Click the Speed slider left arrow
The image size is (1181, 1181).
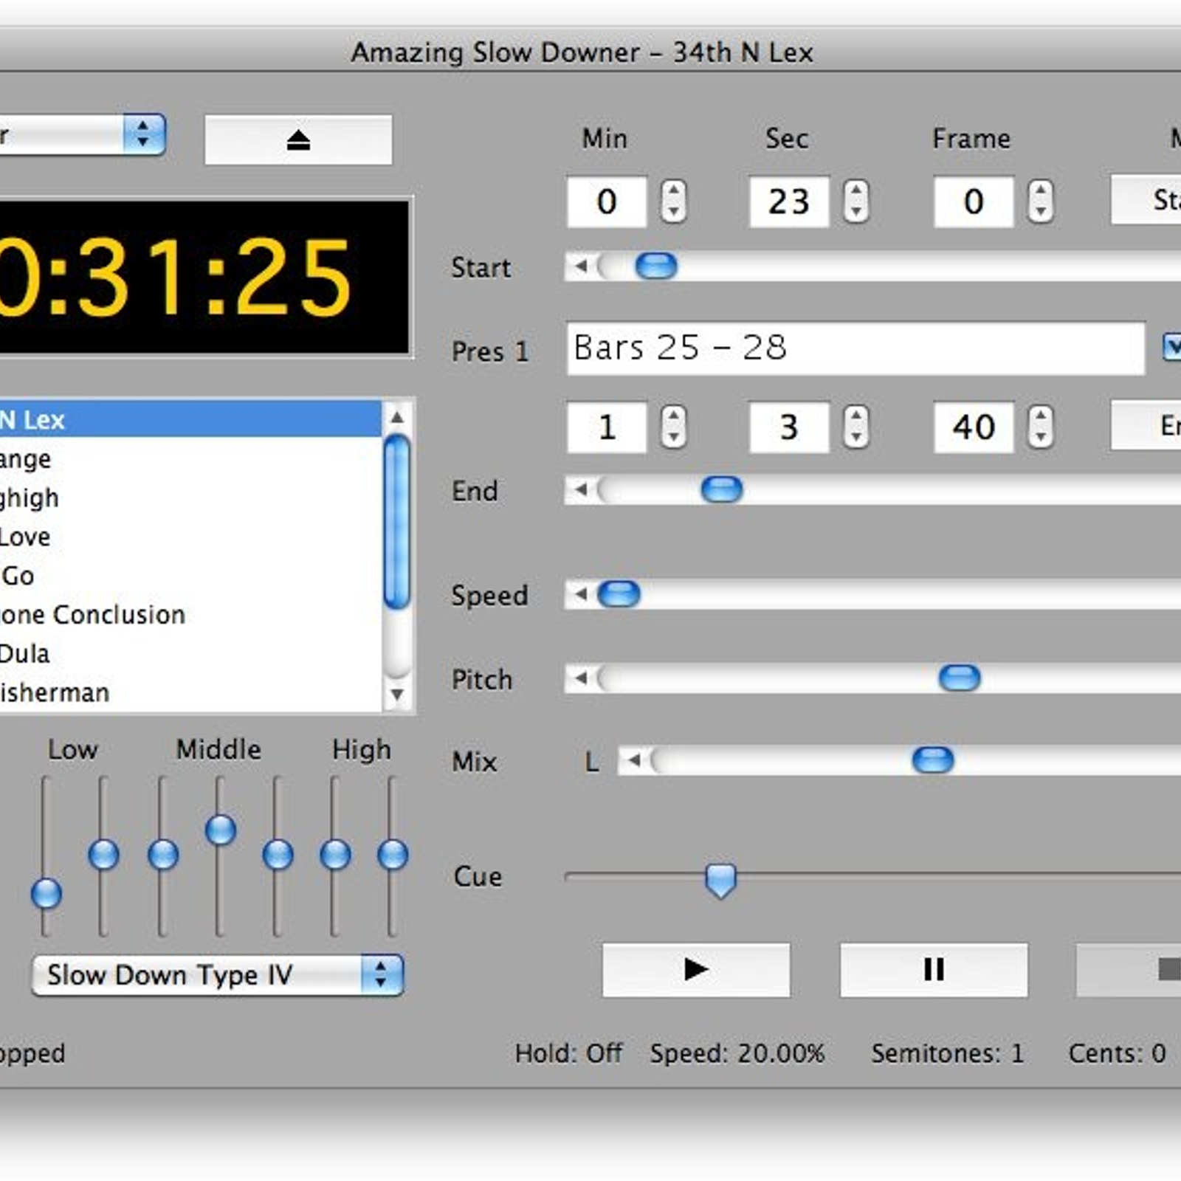pos(581,594)
